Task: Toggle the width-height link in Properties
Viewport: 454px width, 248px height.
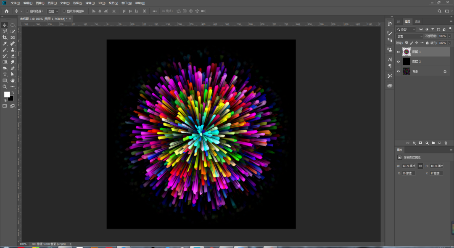Action: point(420,166)
